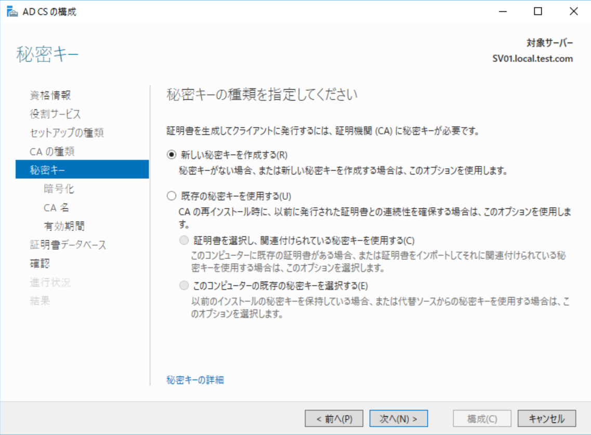Go to CA の種類 step
Viewport: 591px width, 435px height.
52,152
